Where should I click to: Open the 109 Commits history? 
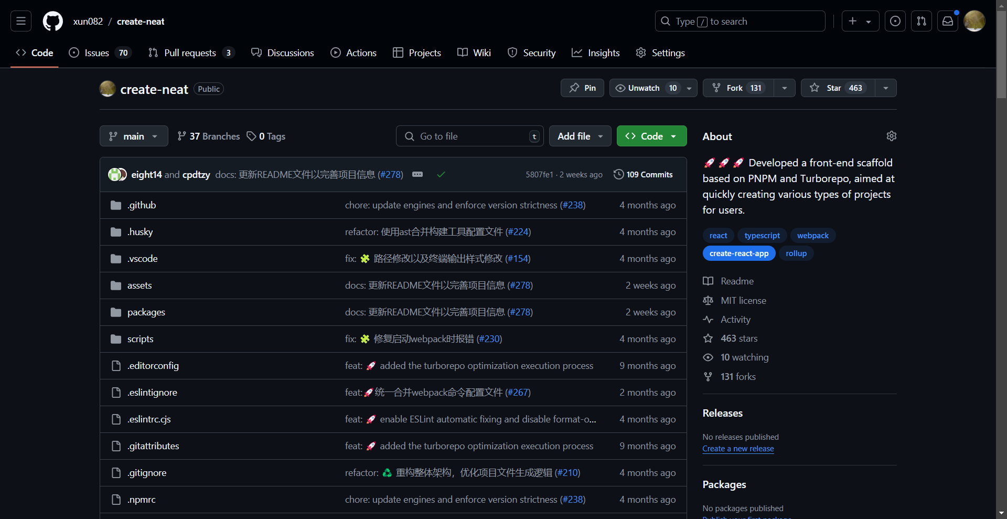(x=643, y=174)
